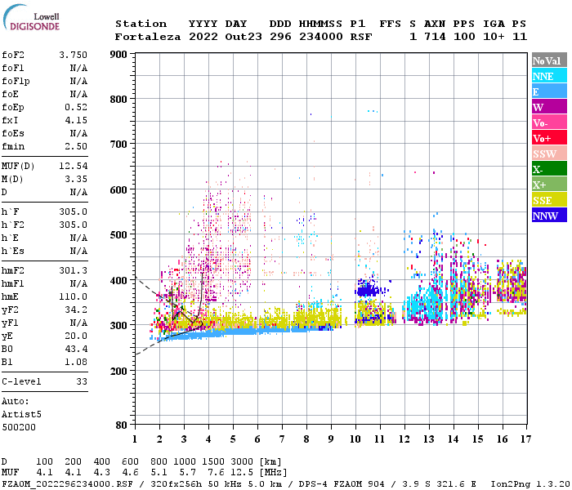This screenshot has width=572, height=490.
Task: Click the B0 value 43.4
Action: tap(76, 349)
